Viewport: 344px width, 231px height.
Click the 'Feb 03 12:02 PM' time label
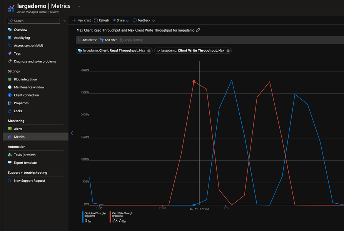point(199,209)
